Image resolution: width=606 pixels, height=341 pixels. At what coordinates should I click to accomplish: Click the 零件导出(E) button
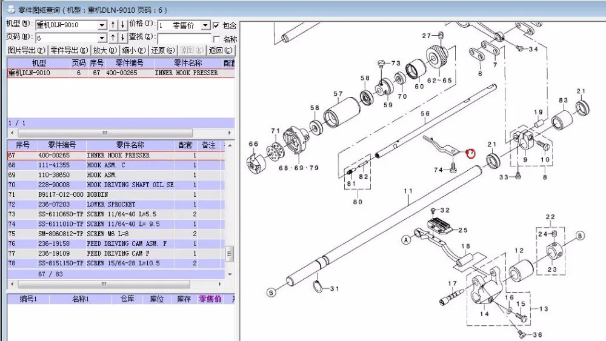click(x=69, y=50)
